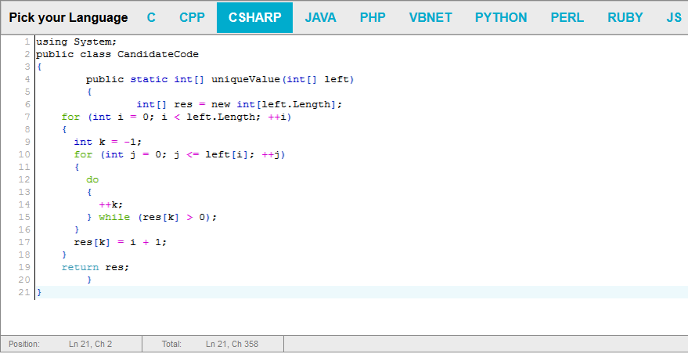Click the 'return res;' statement
The width and height of the screenshot is (688, 354).
click(95, 267)
